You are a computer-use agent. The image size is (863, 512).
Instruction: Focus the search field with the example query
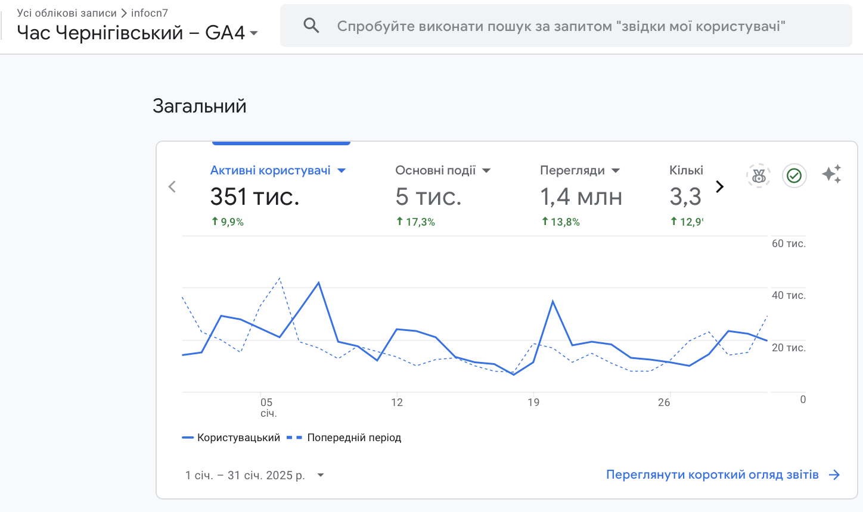coord(566,26)
